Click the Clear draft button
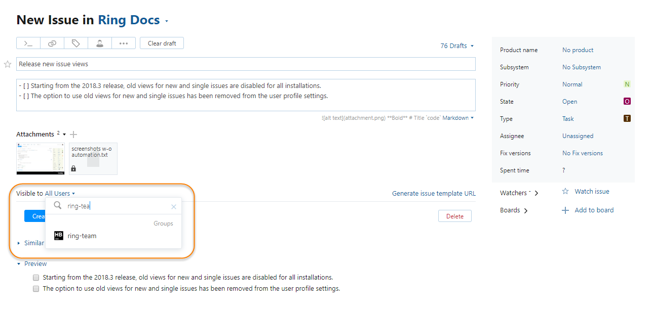 [162, 43]
